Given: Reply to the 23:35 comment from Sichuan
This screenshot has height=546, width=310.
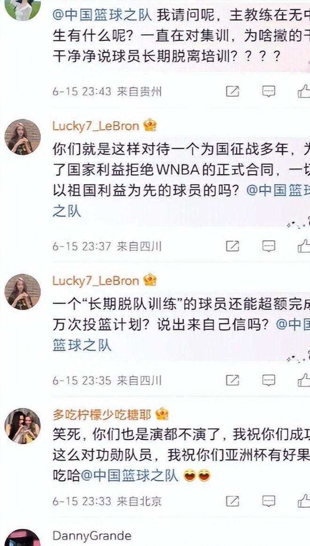Looking at the screenshot, I should coord(269,380).
